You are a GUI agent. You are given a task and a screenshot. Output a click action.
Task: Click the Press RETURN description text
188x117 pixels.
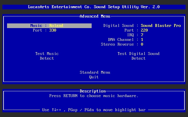click(x=94, y=96)
